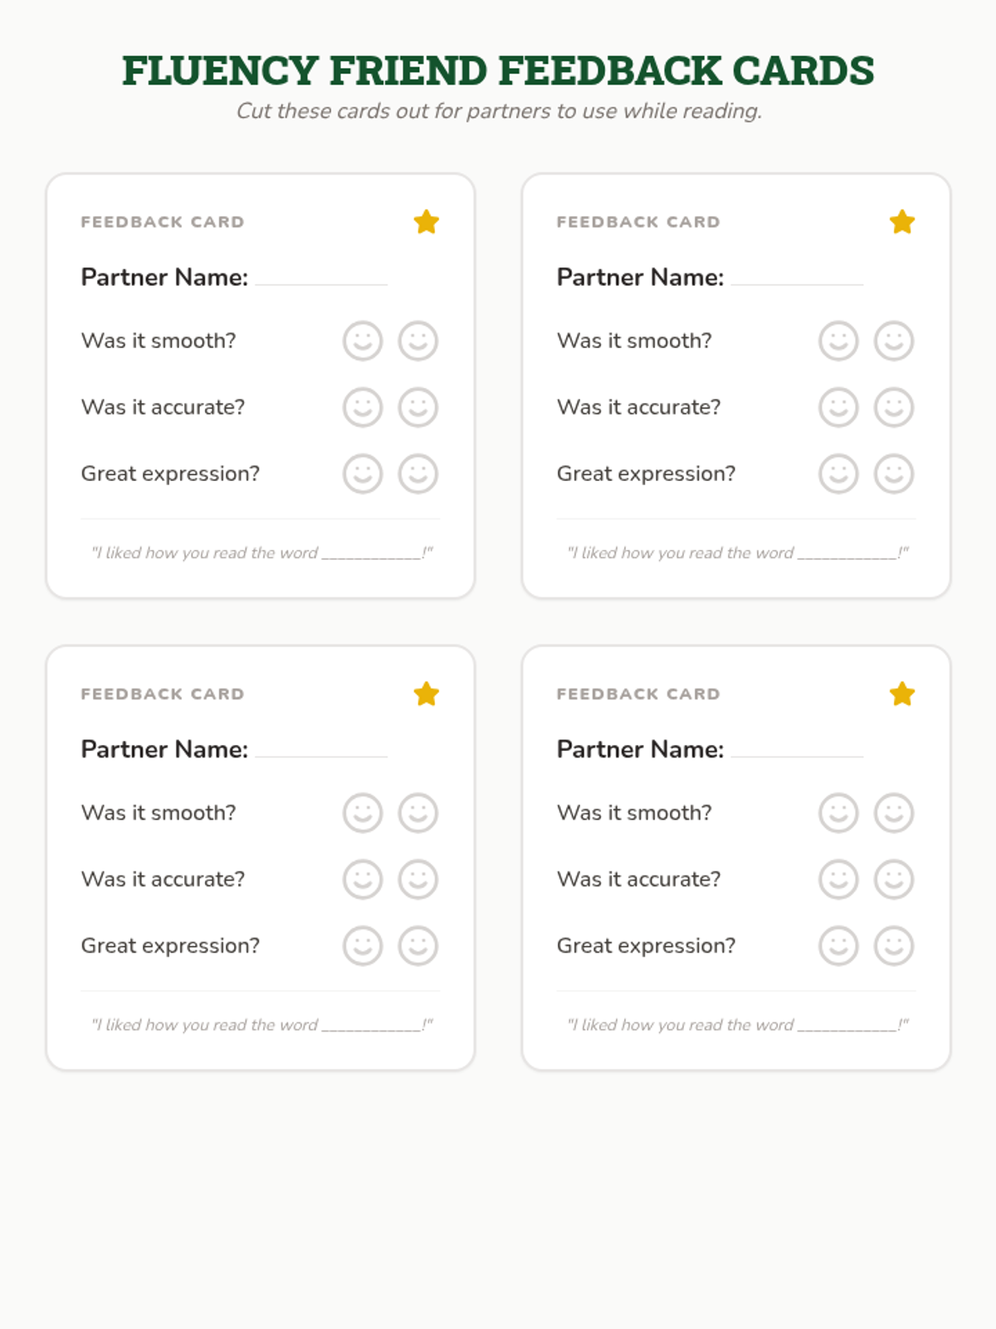996x1329 pixels.
Task: Select first smiley for smooth, bottom-right card
Action: (838, 812)
